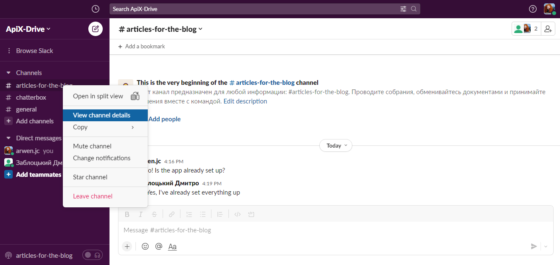Toggle the huddle headphones switch

point(93,255)
